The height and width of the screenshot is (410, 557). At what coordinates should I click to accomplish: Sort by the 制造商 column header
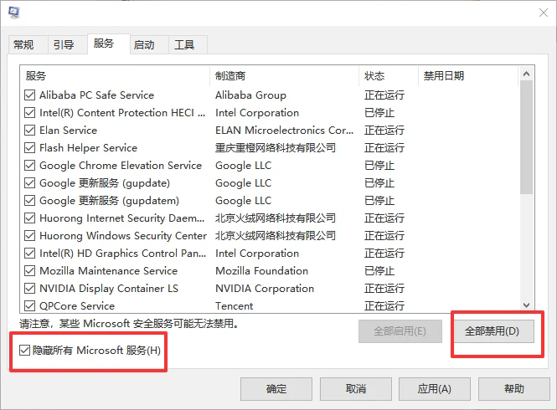pyautogui.click(x=284, y=75)
